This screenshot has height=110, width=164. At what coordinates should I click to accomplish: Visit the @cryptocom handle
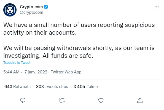[x=31, y=12]
